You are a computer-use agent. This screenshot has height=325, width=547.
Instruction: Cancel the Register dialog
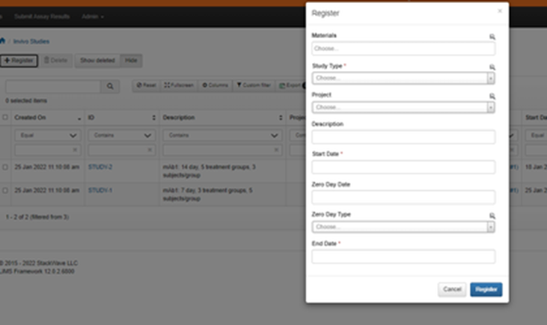coord(452,289)
